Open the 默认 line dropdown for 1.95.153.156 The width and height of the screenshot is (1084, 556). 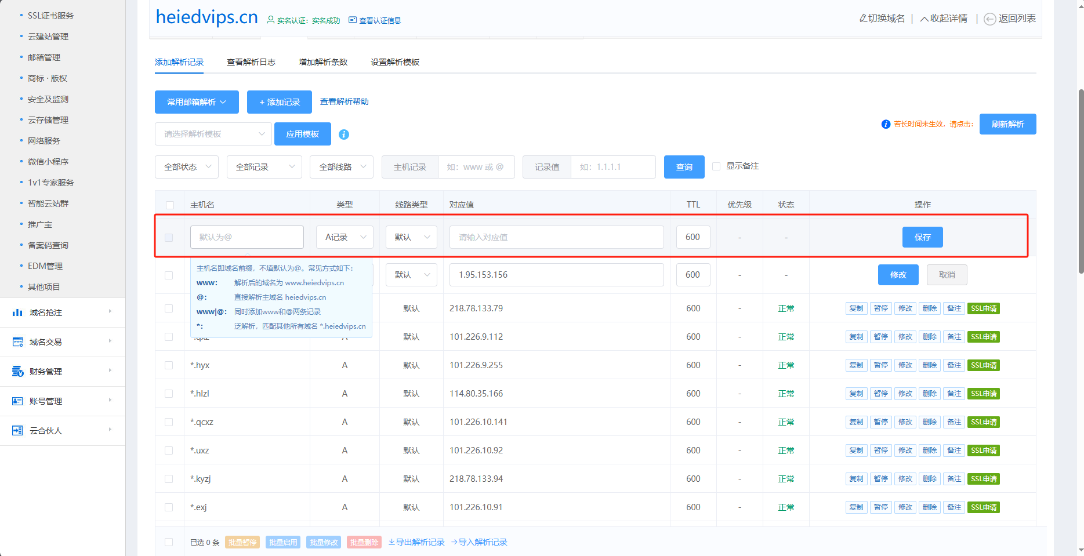(x=411, y=275)
